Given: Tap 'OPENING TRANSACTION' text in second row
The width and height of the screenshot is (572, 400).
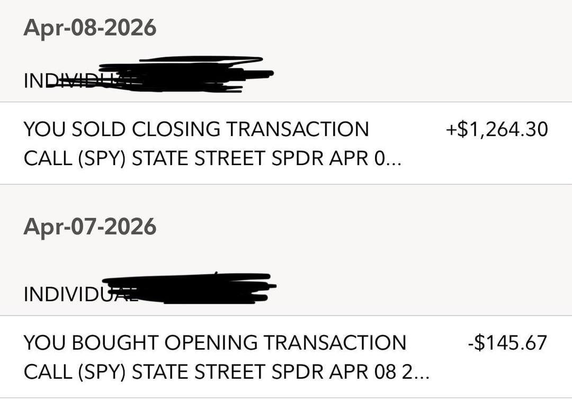Looking at the screenshot, I should tap(284, 343).
